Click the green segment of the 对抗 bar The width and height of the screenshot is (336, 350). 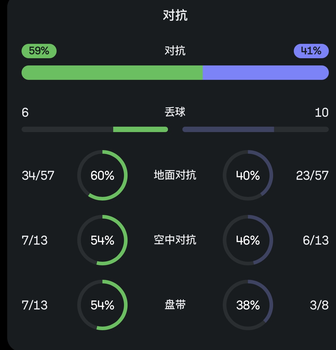[x=112, y=73]
